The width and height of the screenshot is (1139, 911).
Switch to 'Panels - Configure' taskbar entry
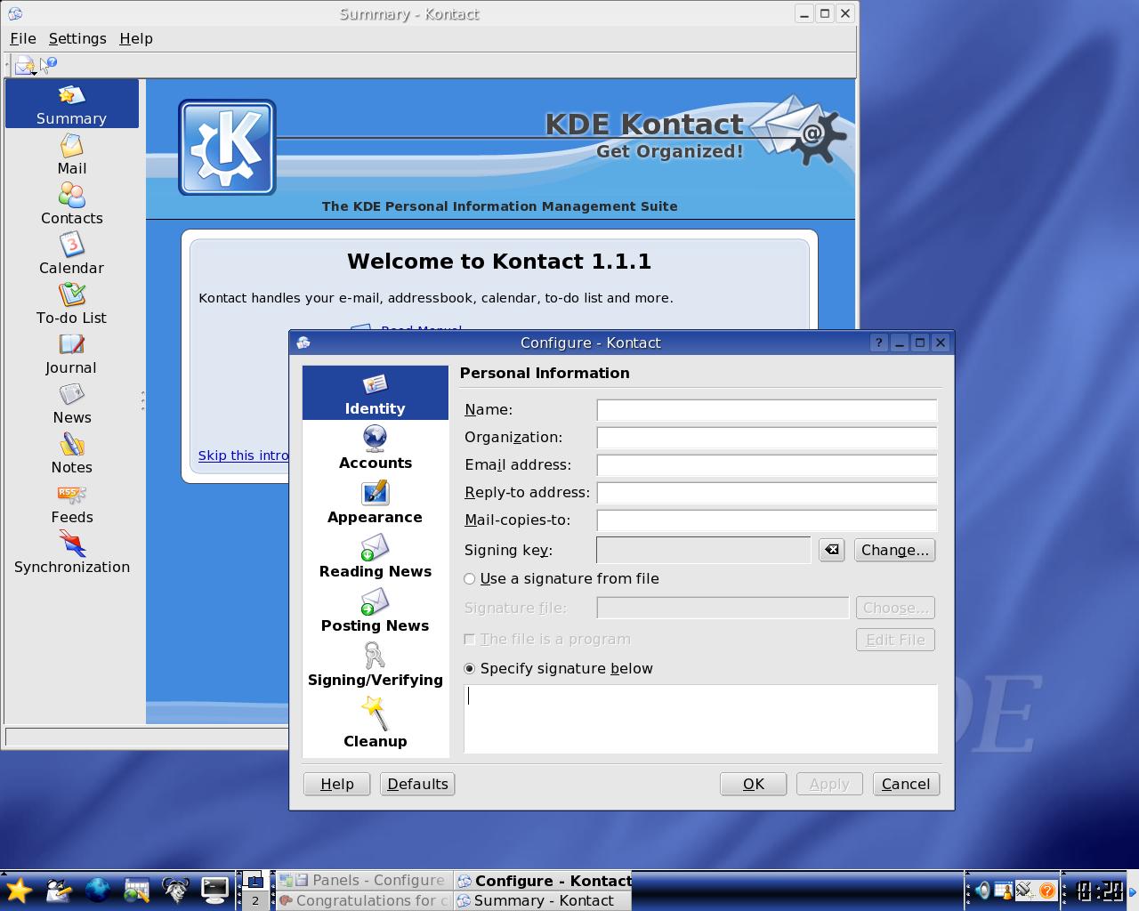pyautogui.click(x=363, y=880)
